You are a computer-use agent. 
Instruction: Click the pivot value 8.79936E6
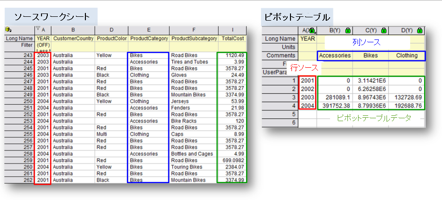[x=371, y=106]
